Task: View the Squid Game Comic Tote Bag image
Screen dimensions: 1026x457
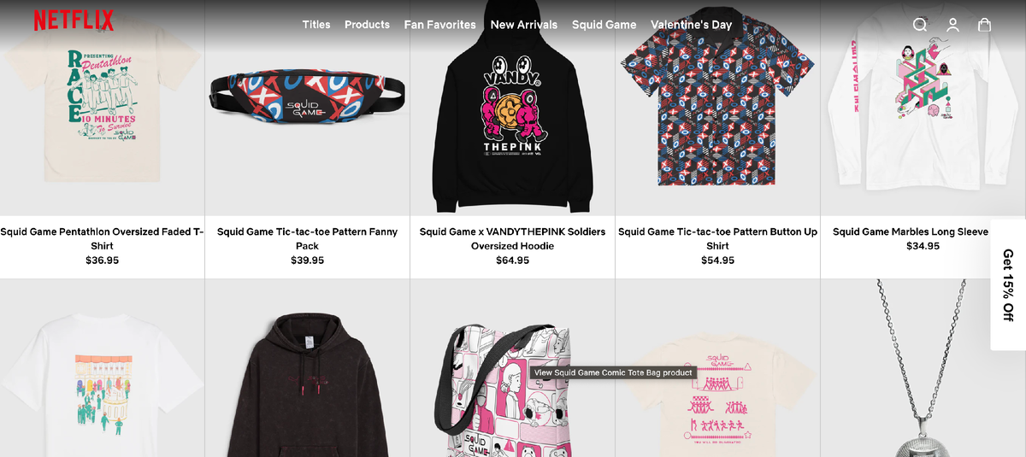Action: click(x=512, y=368)
